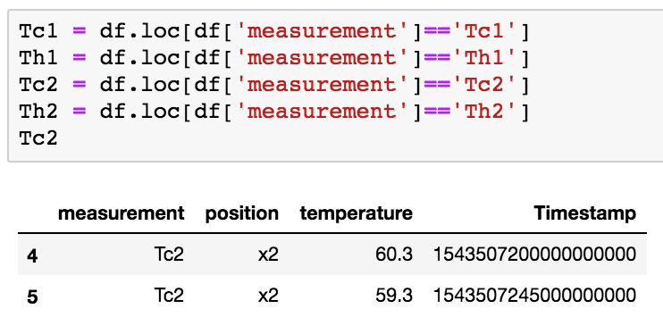
Task: Select the temperature column header
Action: pos(356,213)
